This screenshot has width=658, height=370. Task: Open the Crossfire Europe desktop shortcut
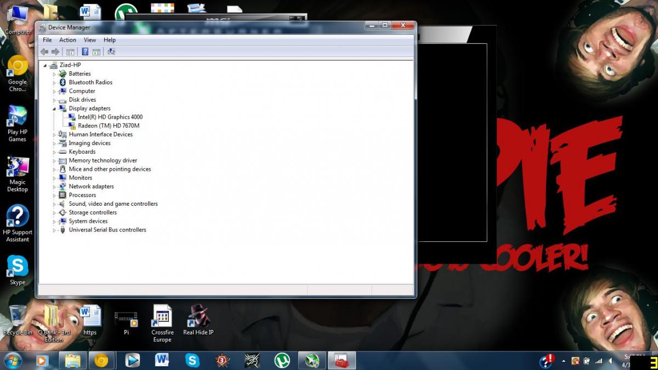coord(162,323)
